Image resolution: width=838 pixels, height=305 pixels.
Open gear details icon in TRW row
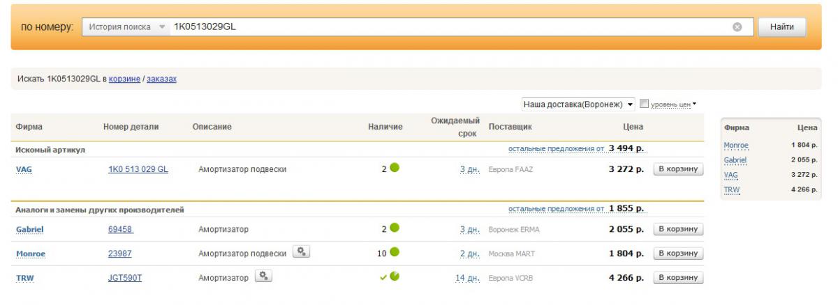[x=263, y=276]
